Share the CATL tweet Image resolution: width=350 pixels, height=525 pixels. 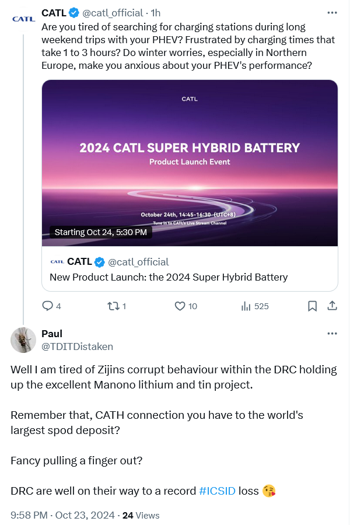point(331,306)
